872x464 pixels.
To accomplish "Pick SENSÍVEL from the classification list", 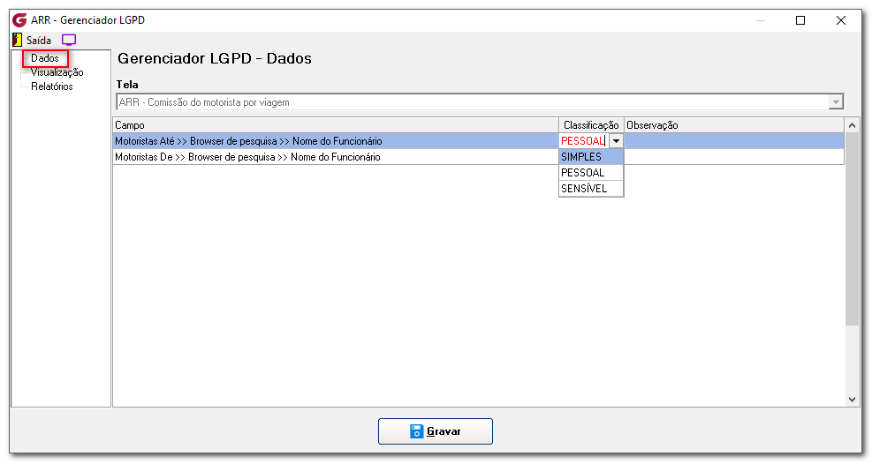I will (591, 189).
